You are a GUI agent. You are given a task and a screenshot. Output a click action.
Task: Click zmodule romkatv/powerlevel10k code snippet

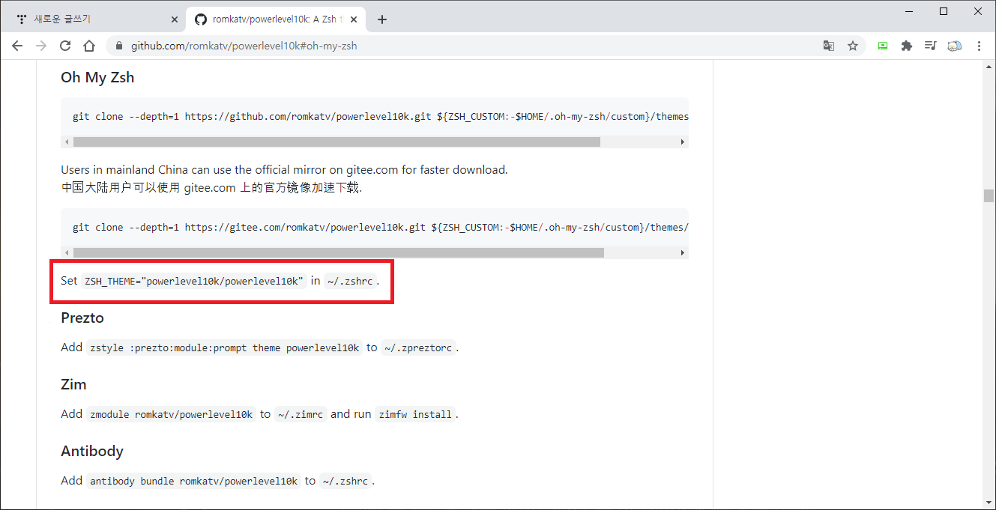tap(172, 415)
